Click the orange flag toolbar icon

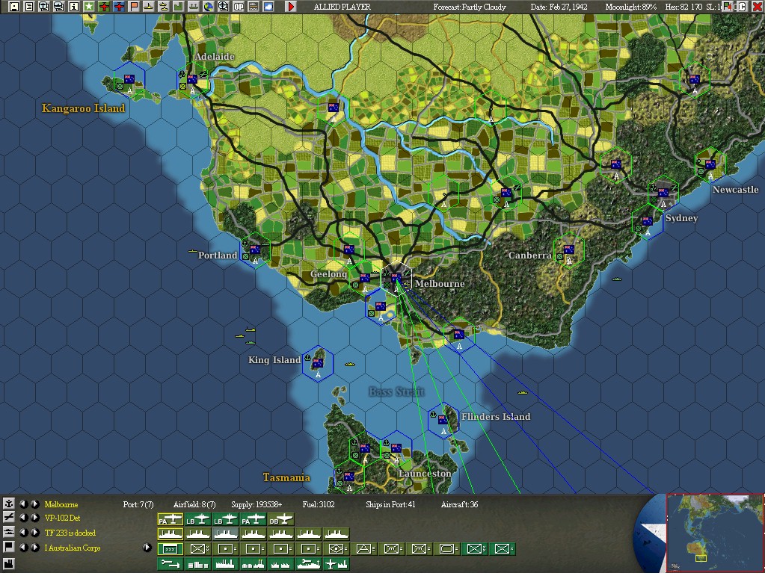134,7
